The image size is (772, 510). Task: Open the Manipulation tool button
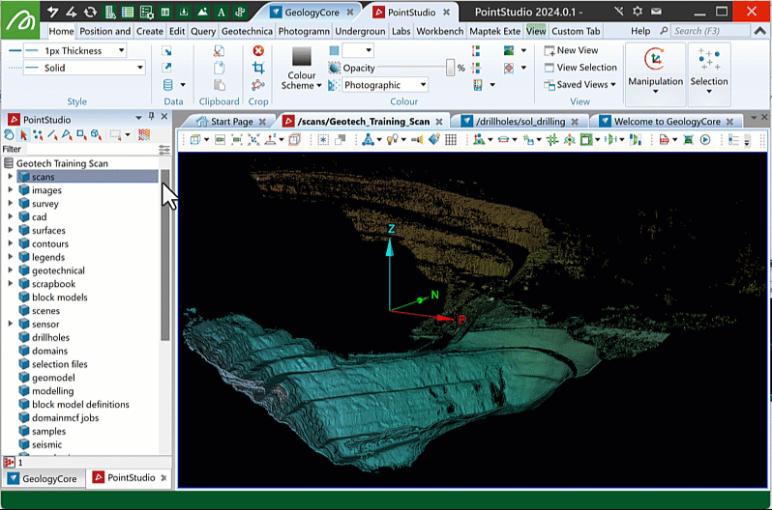pos(655,68)
